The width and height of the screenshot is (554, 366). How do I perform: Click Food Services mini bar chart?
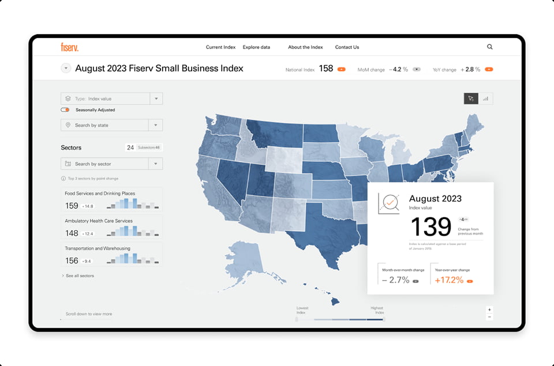point(133,203)
